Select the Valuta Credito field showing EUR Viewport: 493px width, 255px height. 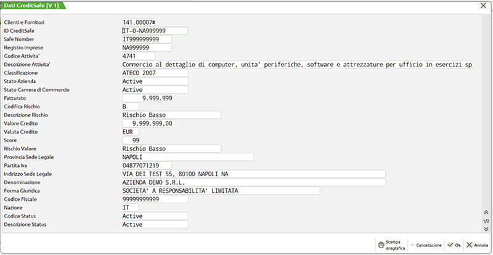[x=131, y=132]
